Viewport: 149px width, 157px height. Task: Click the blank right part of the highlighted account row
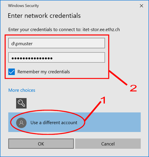click(113, 122)
